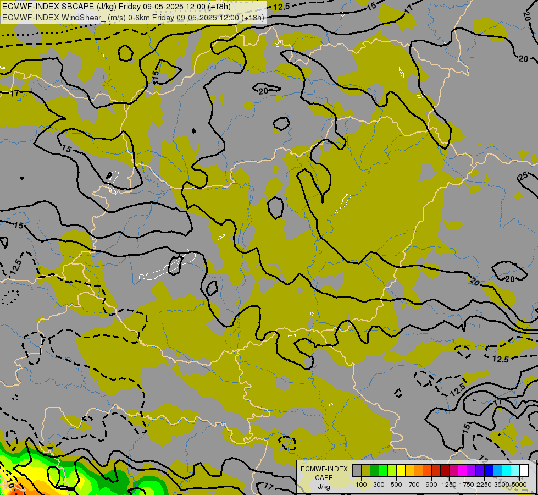Click the 500 legend value

coord(396,485)
